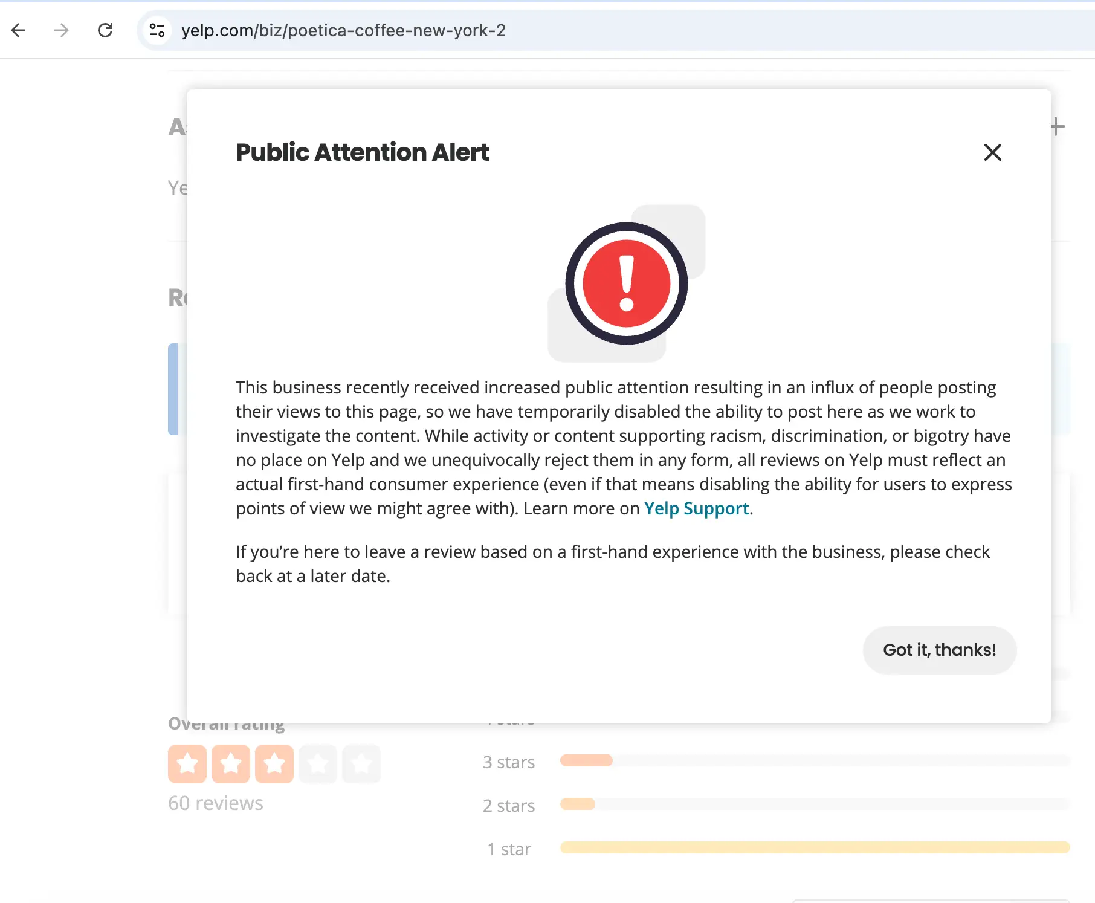The image size is (1095, 903).
Task: Click the fifth overall rating star
Action: [x=361, y=764]
